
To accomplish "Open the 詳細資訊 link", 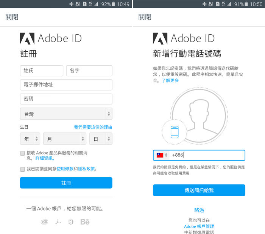I will click(x=45, y=158).
